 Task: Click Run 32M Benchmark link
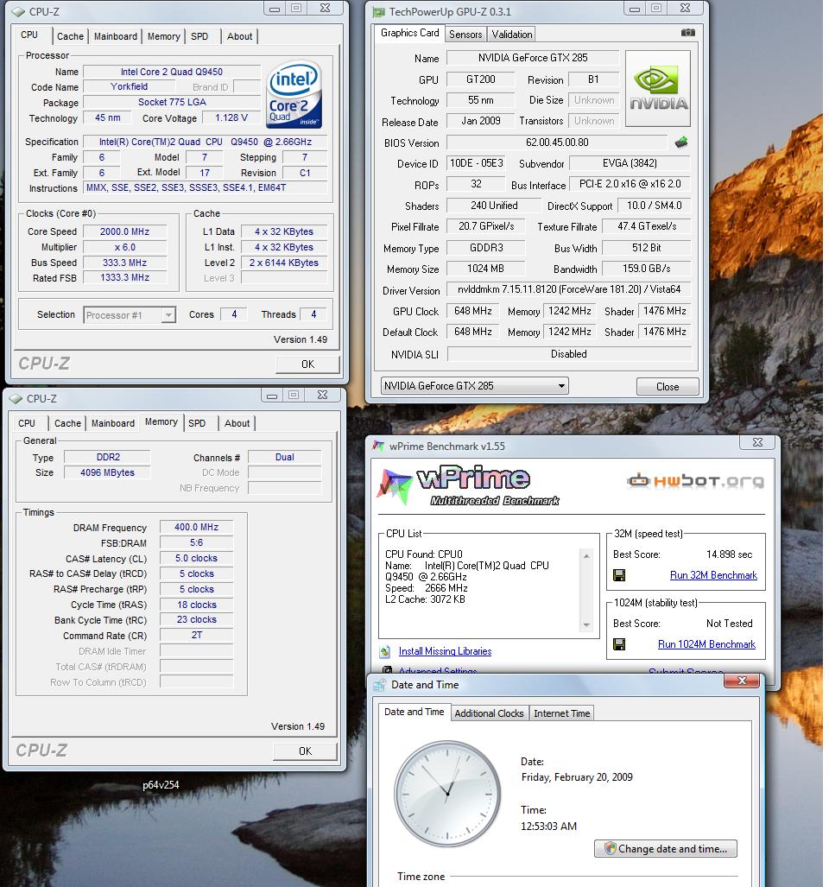click(713, 575)
